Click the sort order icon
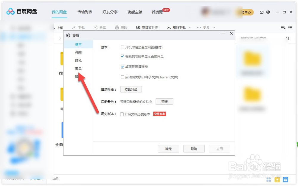Screen dimensions: 298x186 coord(283,28)
